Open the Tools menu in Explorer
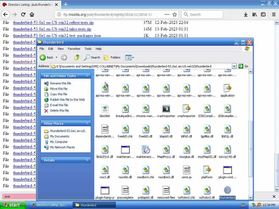 (88, 49)
